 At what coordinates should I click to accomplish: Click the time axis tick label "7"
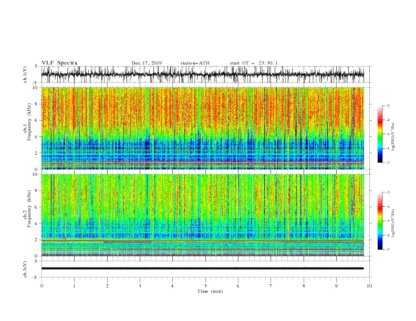tap(271, 286)
